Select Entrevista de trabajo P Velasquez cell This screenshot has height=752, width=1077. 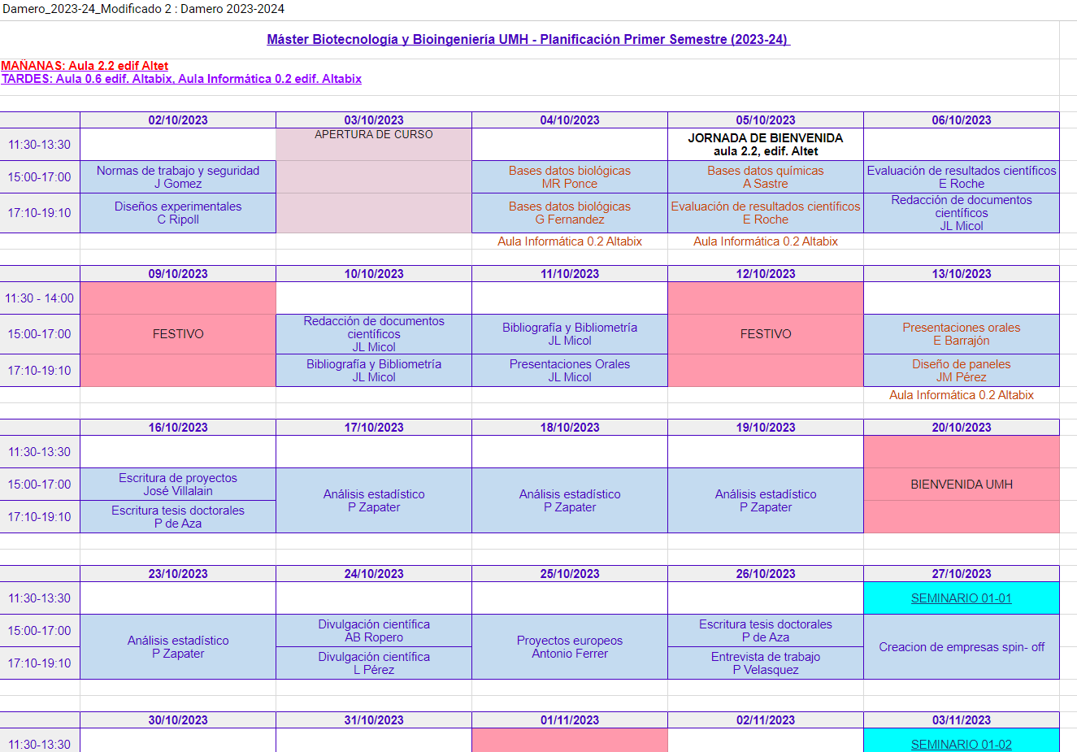click(x=766, y=663)
